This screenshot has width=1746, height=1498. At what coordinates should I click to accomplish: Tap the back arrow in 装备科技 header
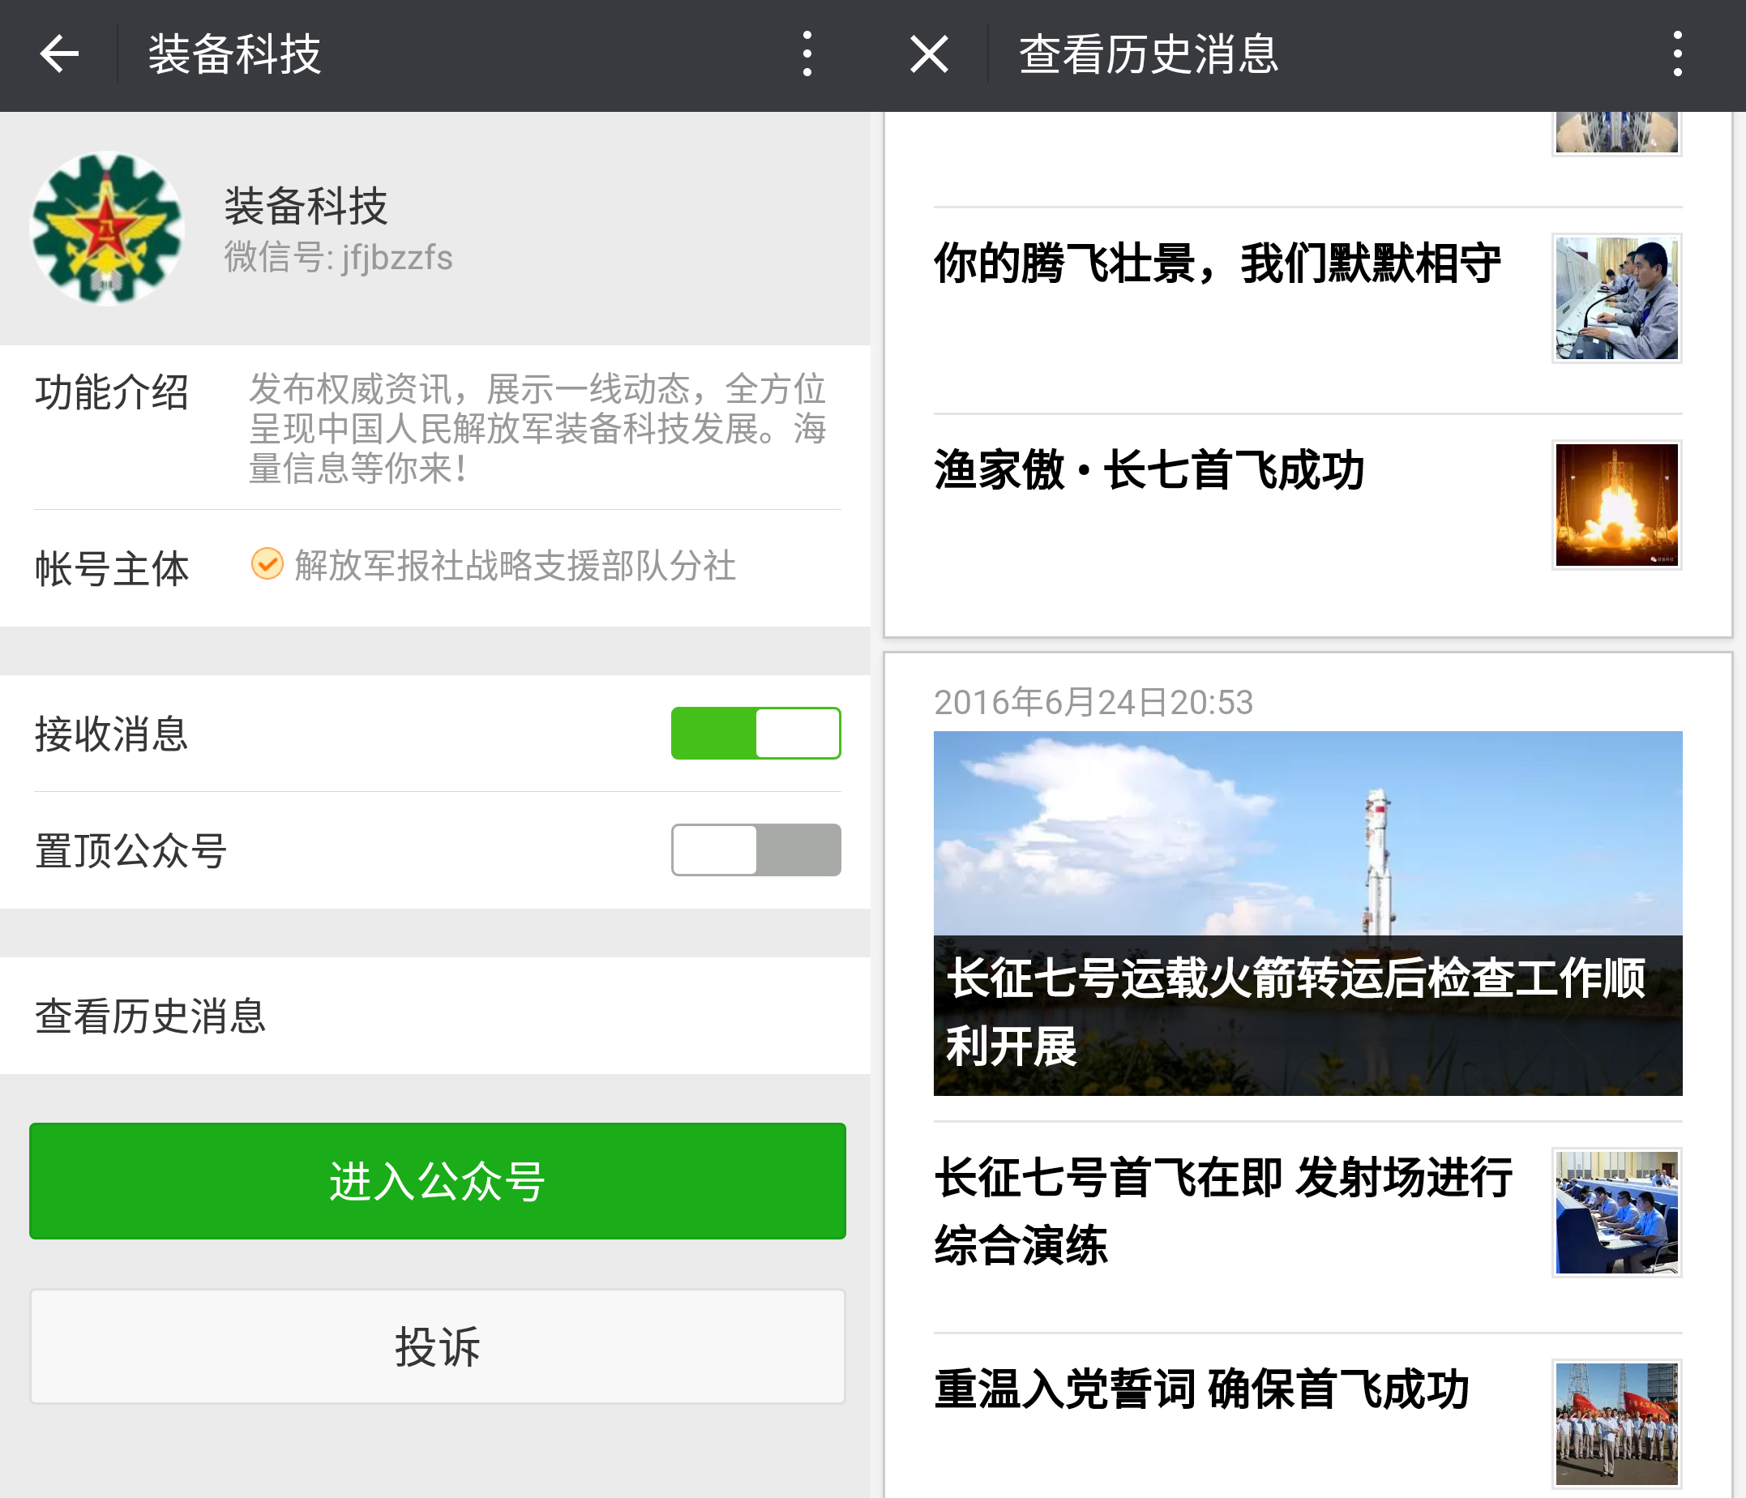pos(59,55)
